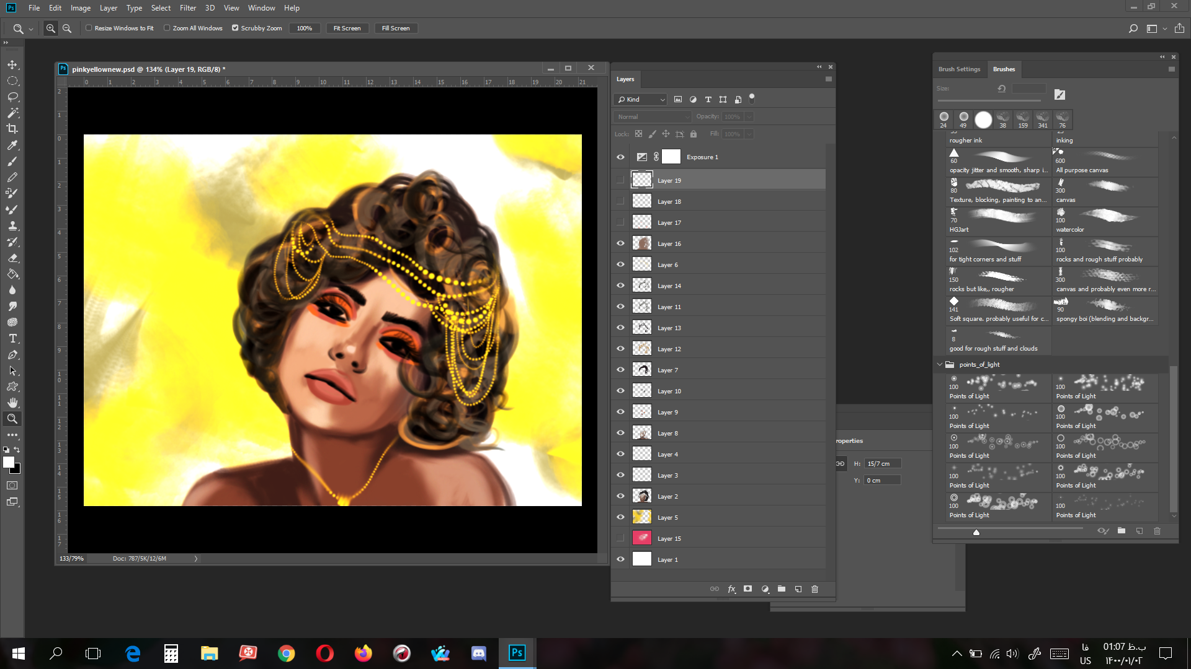Click the Zoom In magnifier option

click(x=51, y=28)
